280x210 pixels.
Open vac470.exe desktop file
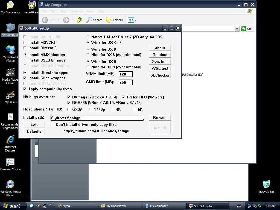(32, 7)
